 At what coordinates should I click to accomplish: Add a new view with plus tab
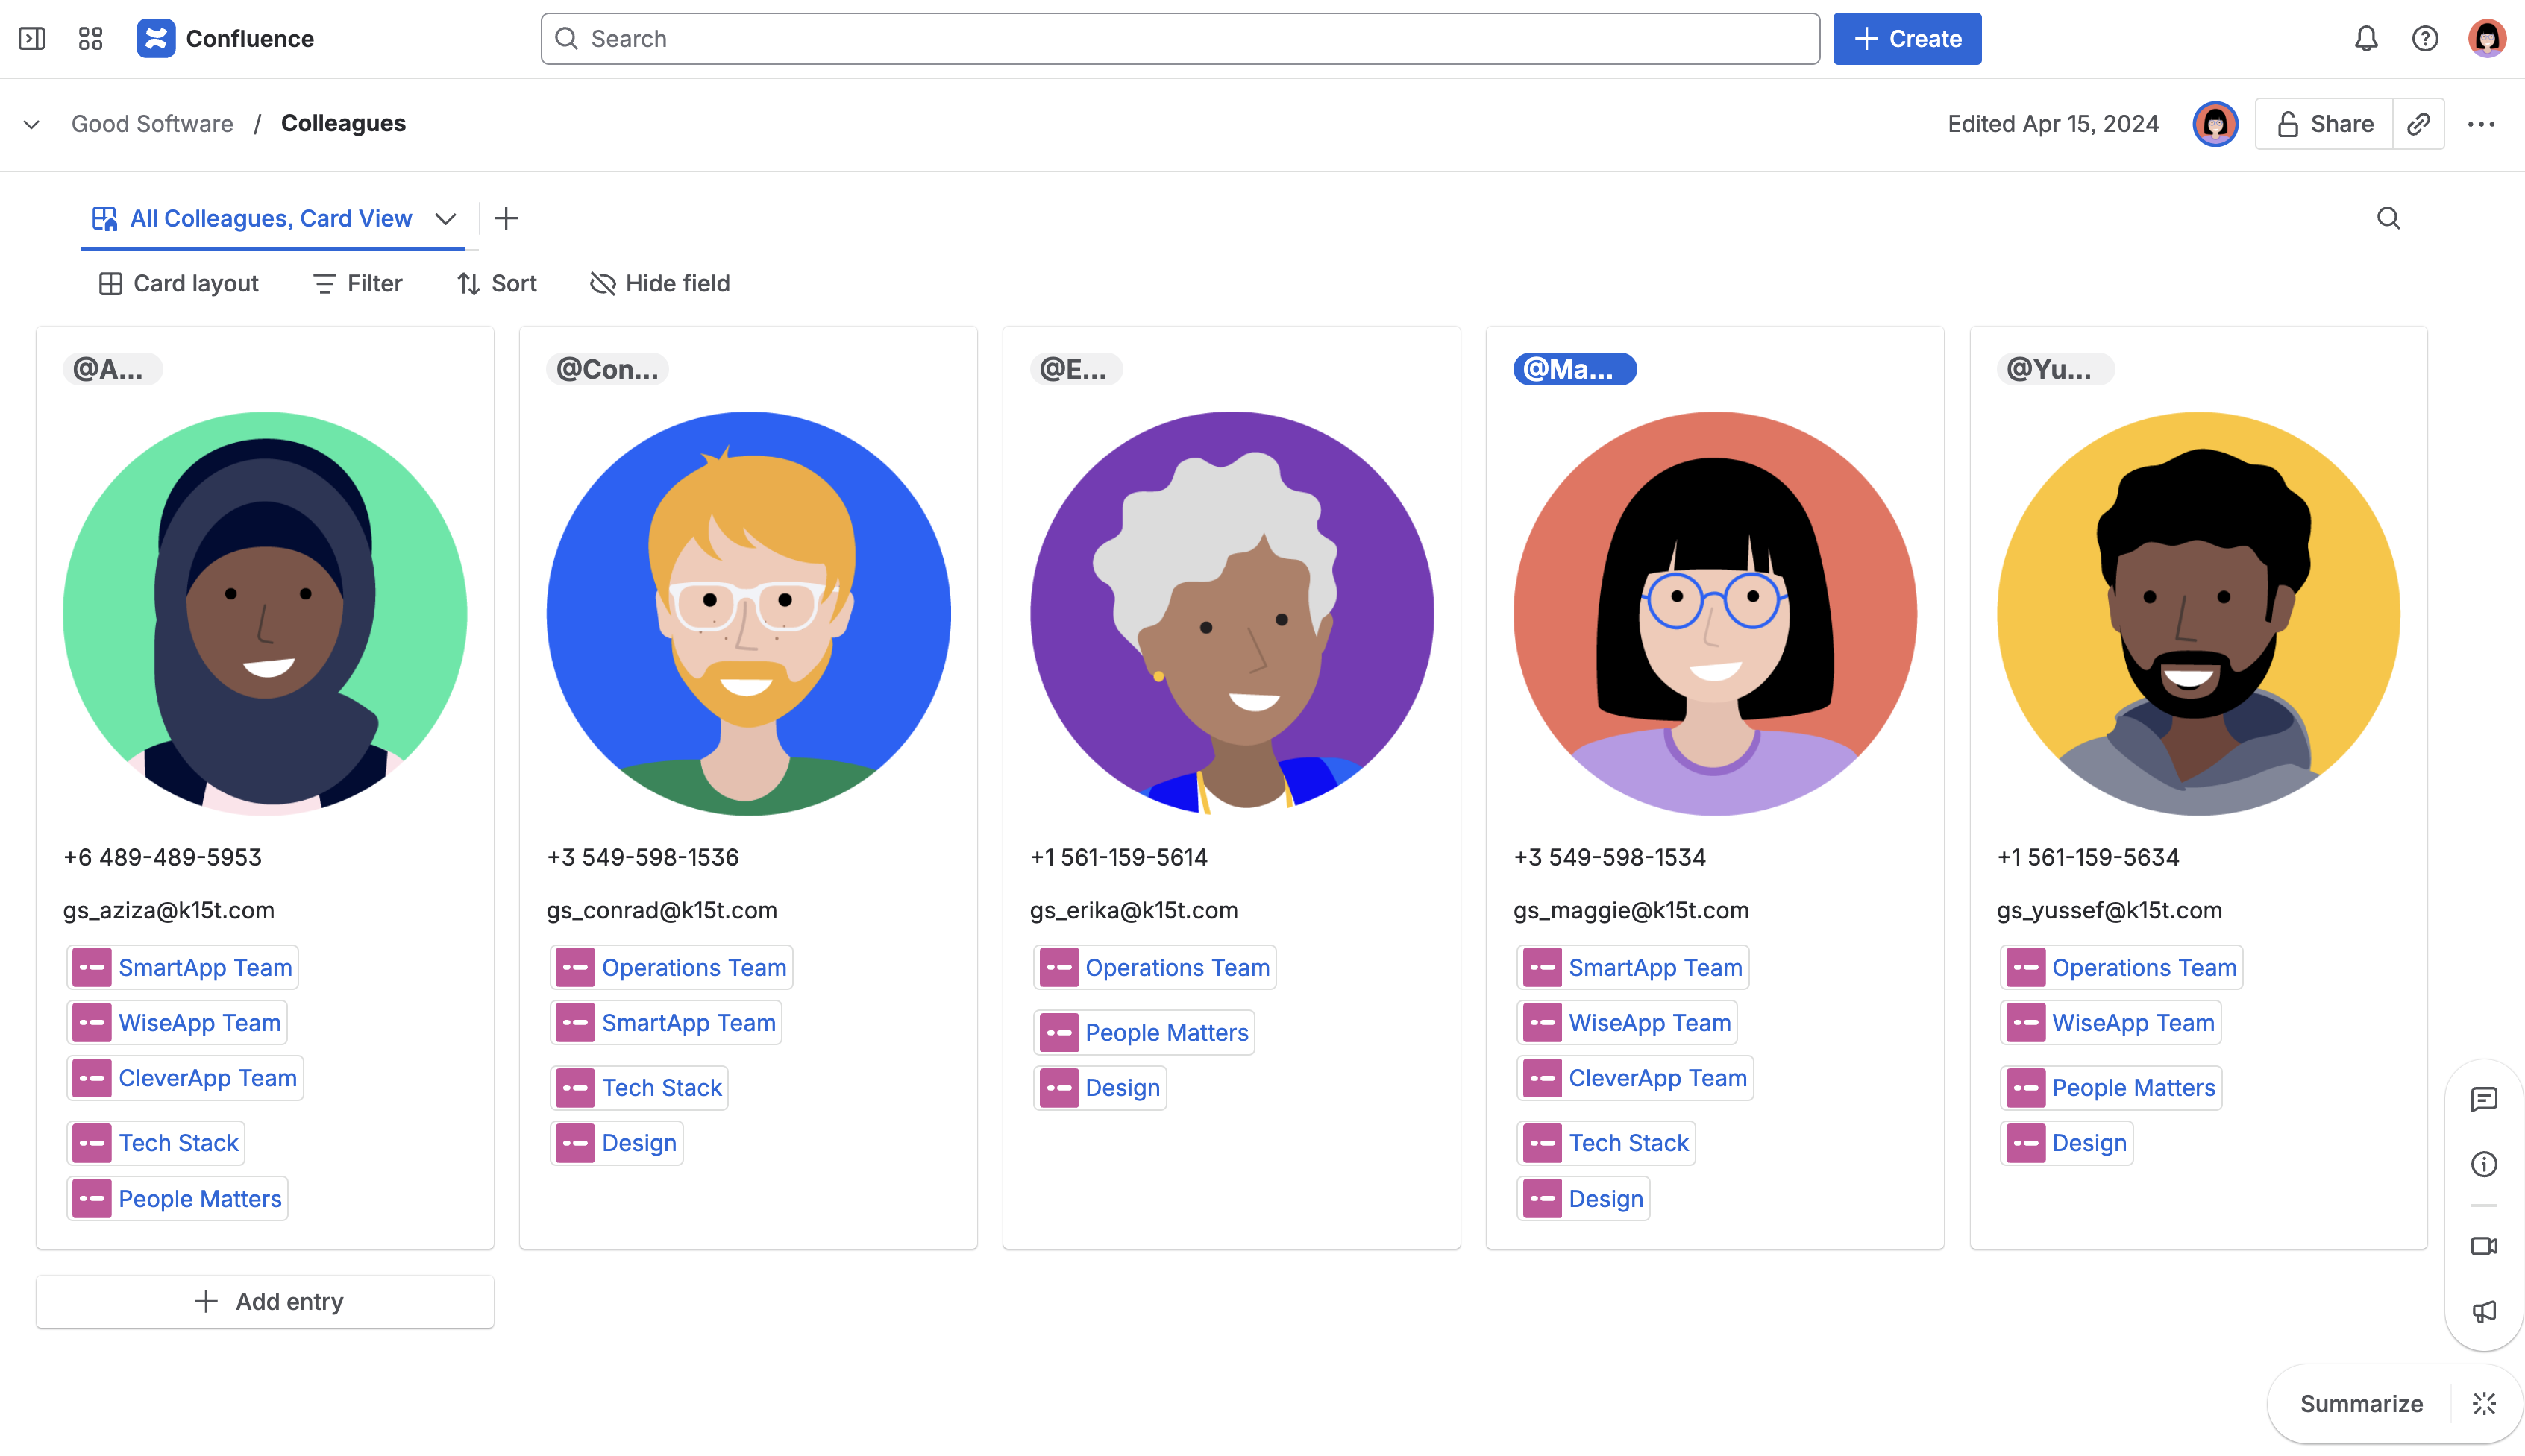tap(506, 218)
